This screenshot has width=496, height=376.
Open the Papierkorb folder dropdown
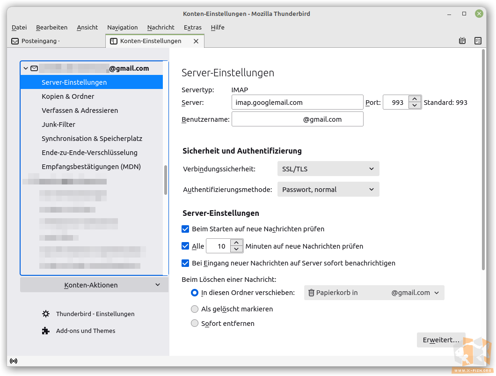(374, 293)
